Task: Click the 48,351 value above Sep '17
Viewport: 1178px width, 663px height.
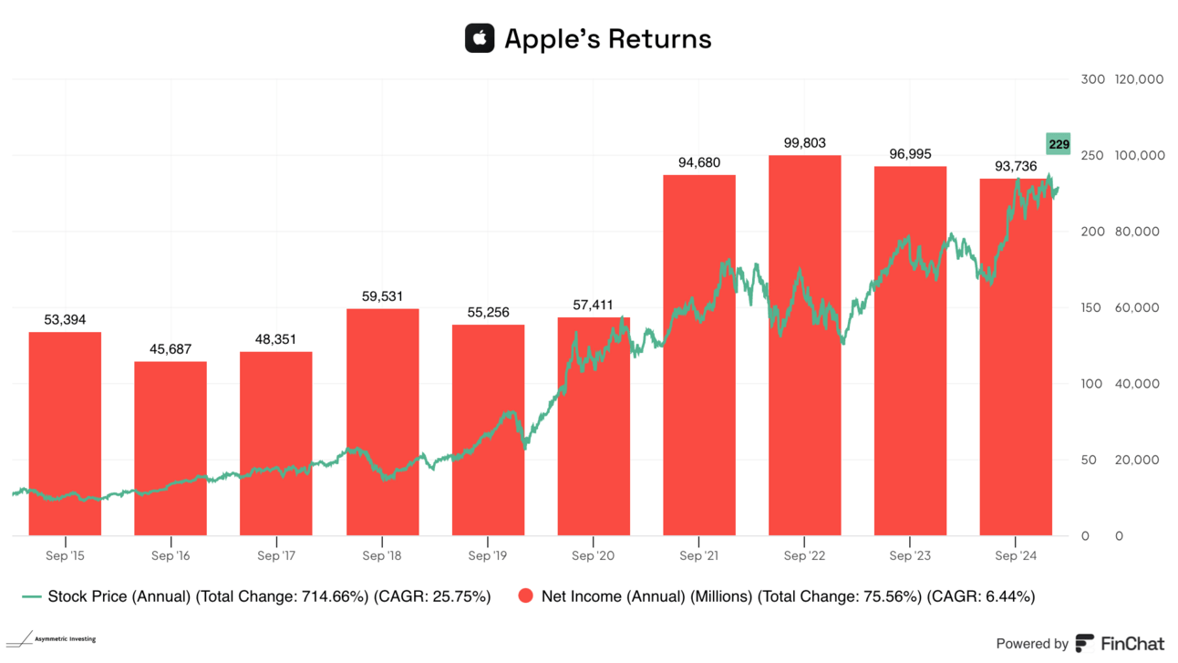Action: coord(276,339)
